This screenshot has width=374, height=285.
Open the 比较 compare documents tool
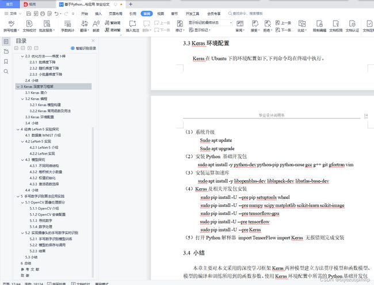(302, 26)
